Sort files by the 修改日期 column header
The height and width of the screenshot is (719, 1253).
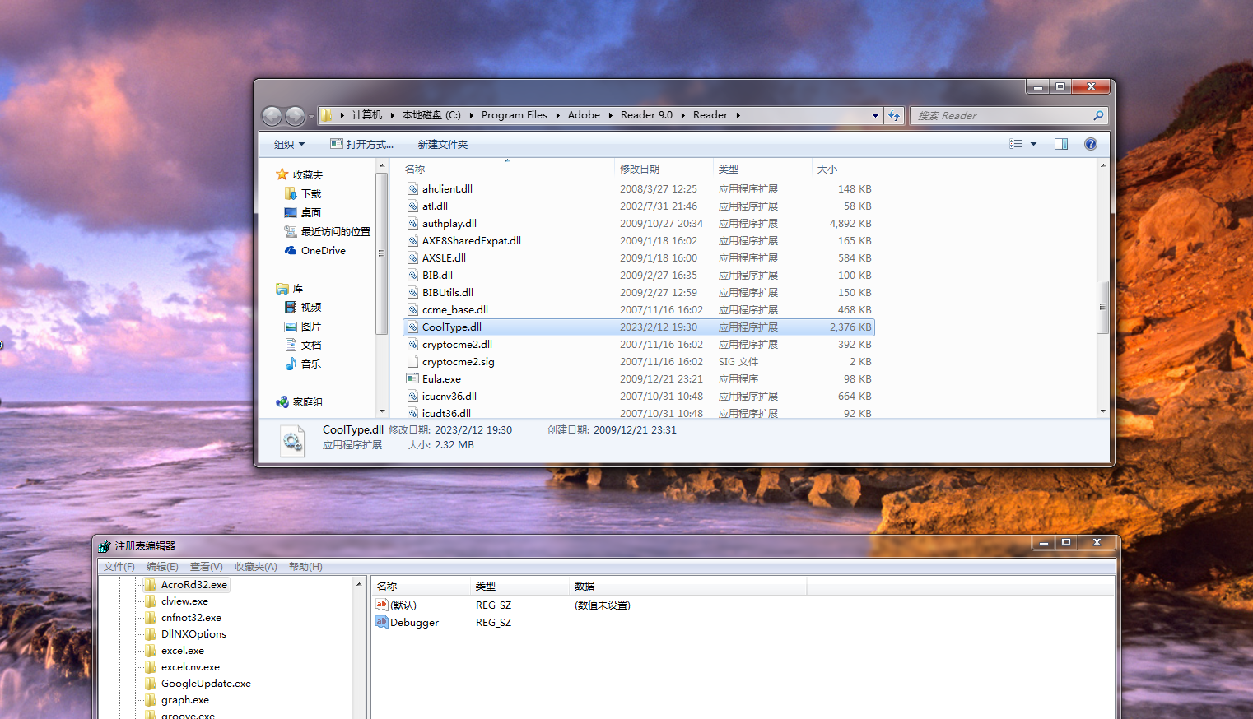640,169
